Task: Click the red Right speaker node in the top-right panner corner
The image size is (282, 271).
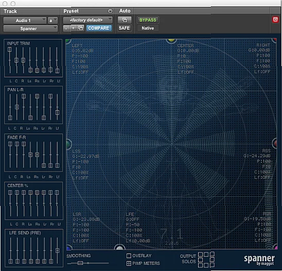Action: (274, 40)
